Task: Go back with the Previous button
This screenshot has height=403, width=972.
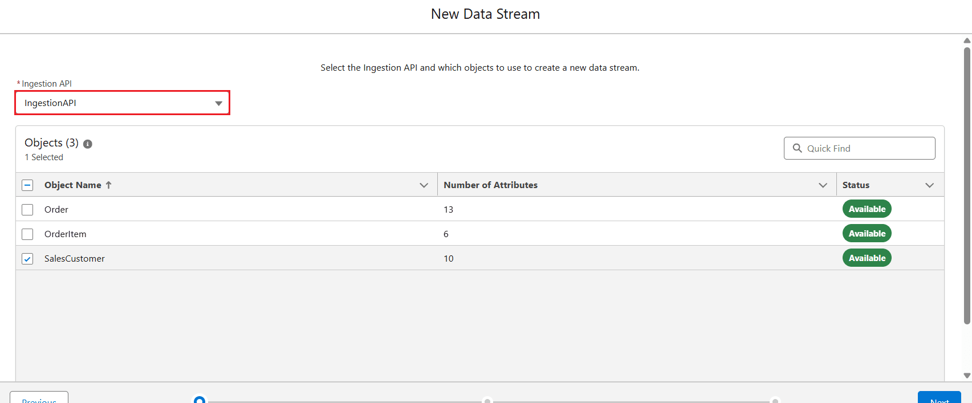Action: pyautogui.click(x=39, y=398)
